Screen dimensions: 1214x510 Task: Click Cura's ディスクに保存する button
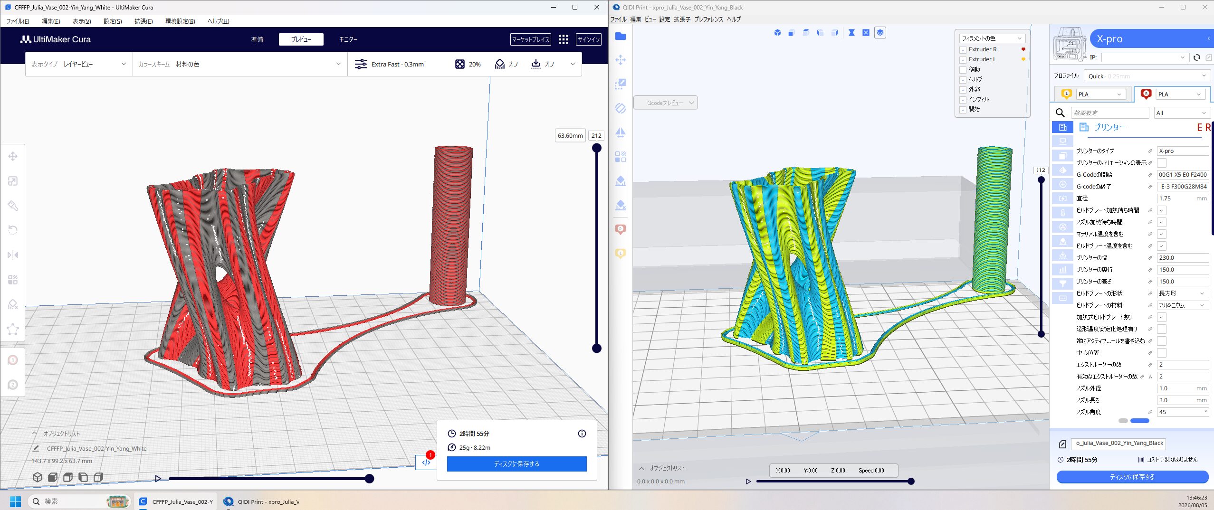coord(517,464)
